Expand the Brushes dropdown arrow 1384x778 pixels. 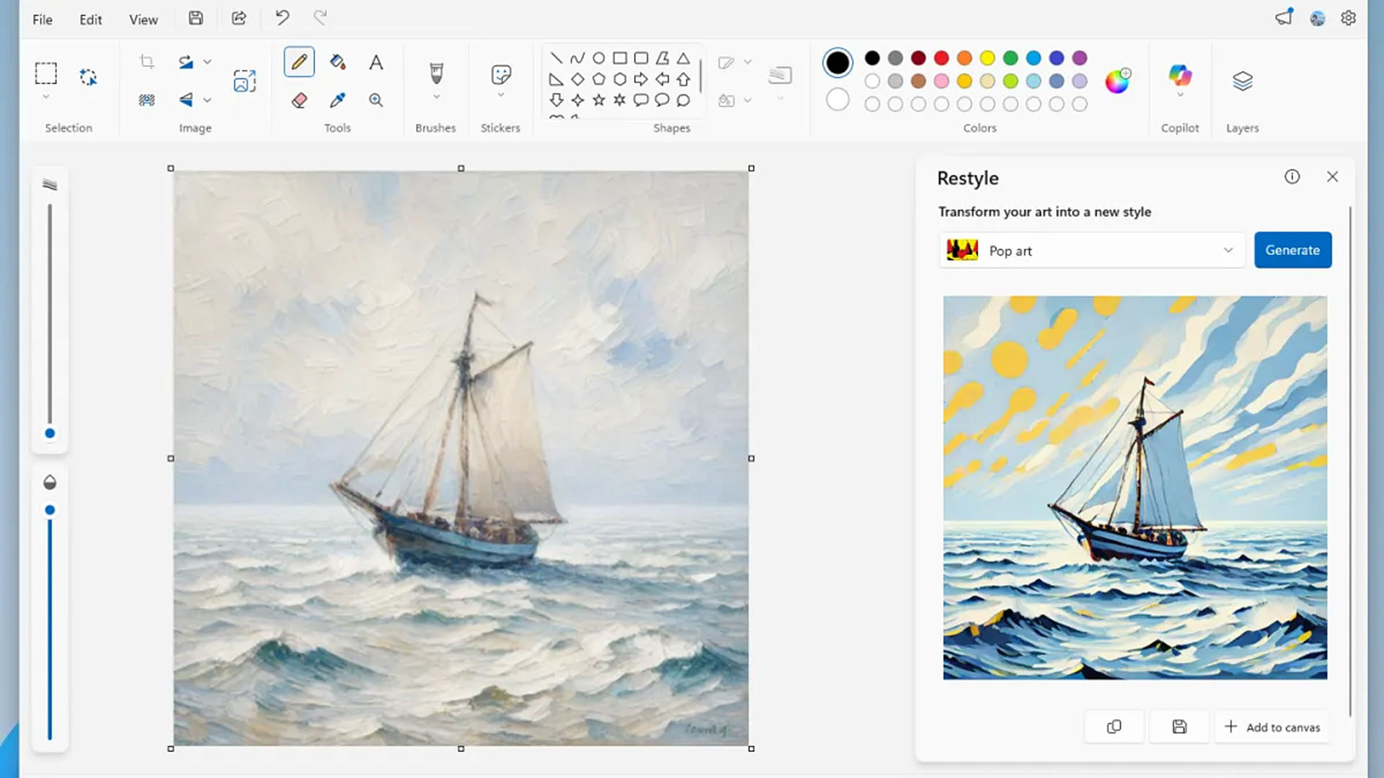point(435,97)
